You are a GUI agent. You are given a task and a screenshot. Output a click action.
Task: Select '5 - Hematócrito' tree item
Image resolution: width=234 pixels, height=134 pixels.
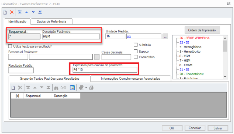point(190,51)
